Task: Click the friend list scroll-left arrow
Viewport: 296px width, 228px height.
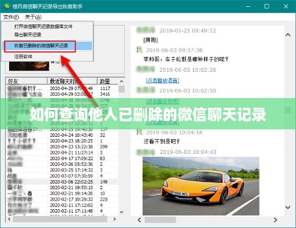Action: pos(9,219)
